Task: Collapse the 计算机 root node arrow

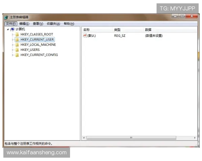Action: coord(8,30)
